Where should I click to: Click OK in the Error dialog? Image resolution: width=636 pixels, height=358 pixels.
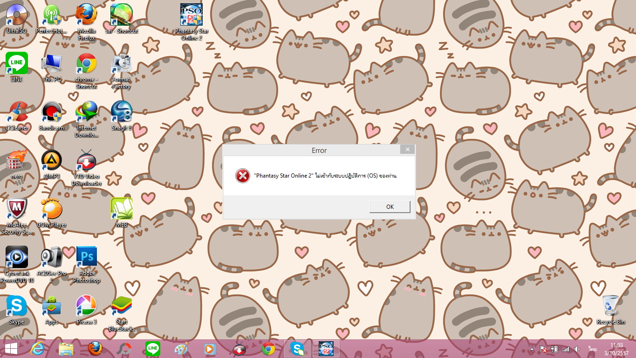(390, 207)
